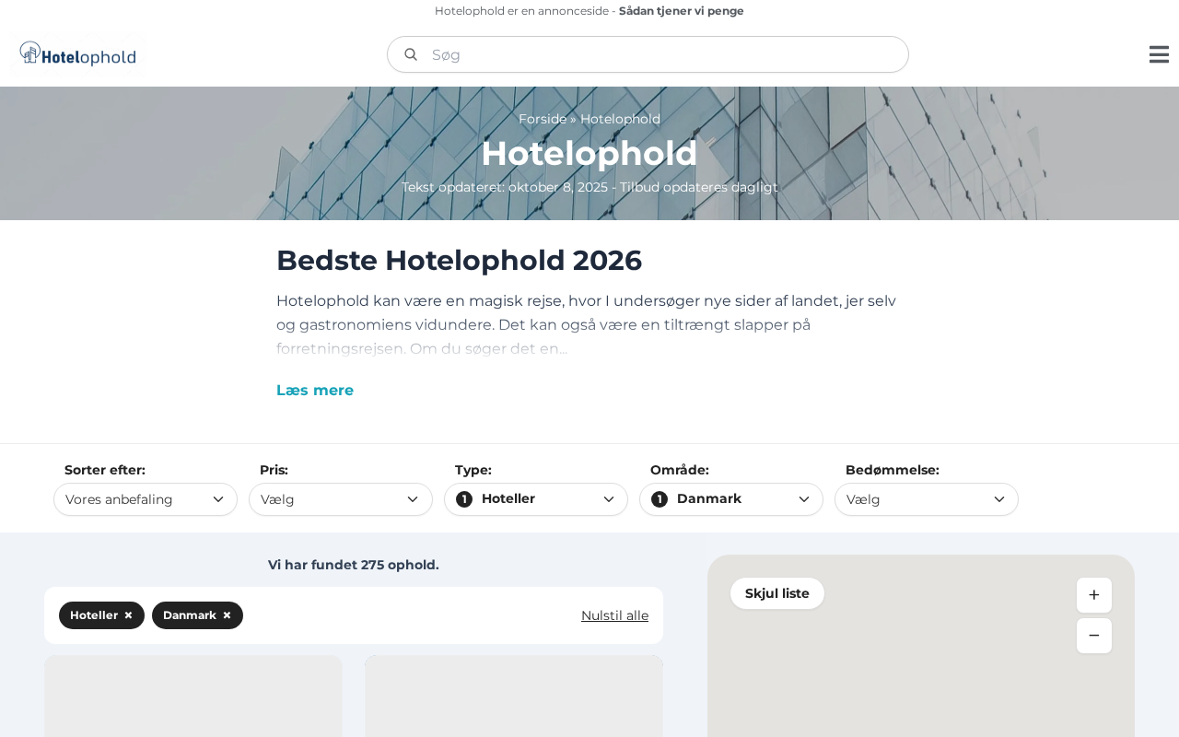Viewport: 1179px width, 737px height.
Task: Expand text with Læs mere
Action: [x=315, y=390]
